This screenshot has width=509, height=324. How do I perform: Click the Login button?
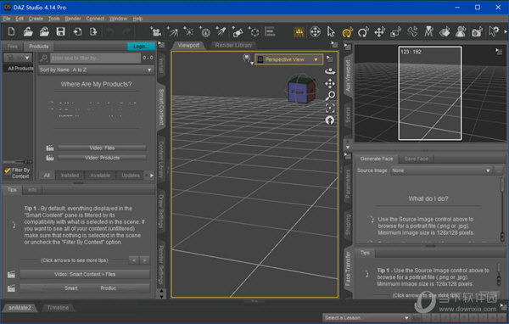pos(141,47)
